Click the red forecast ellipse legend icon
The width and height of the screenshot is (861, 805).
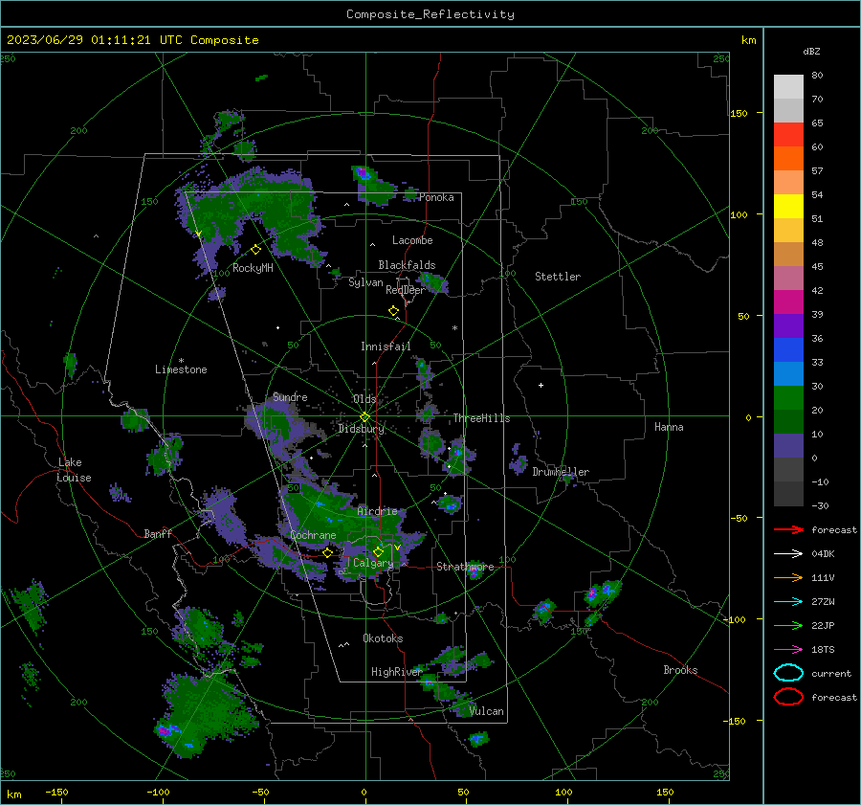788,697
